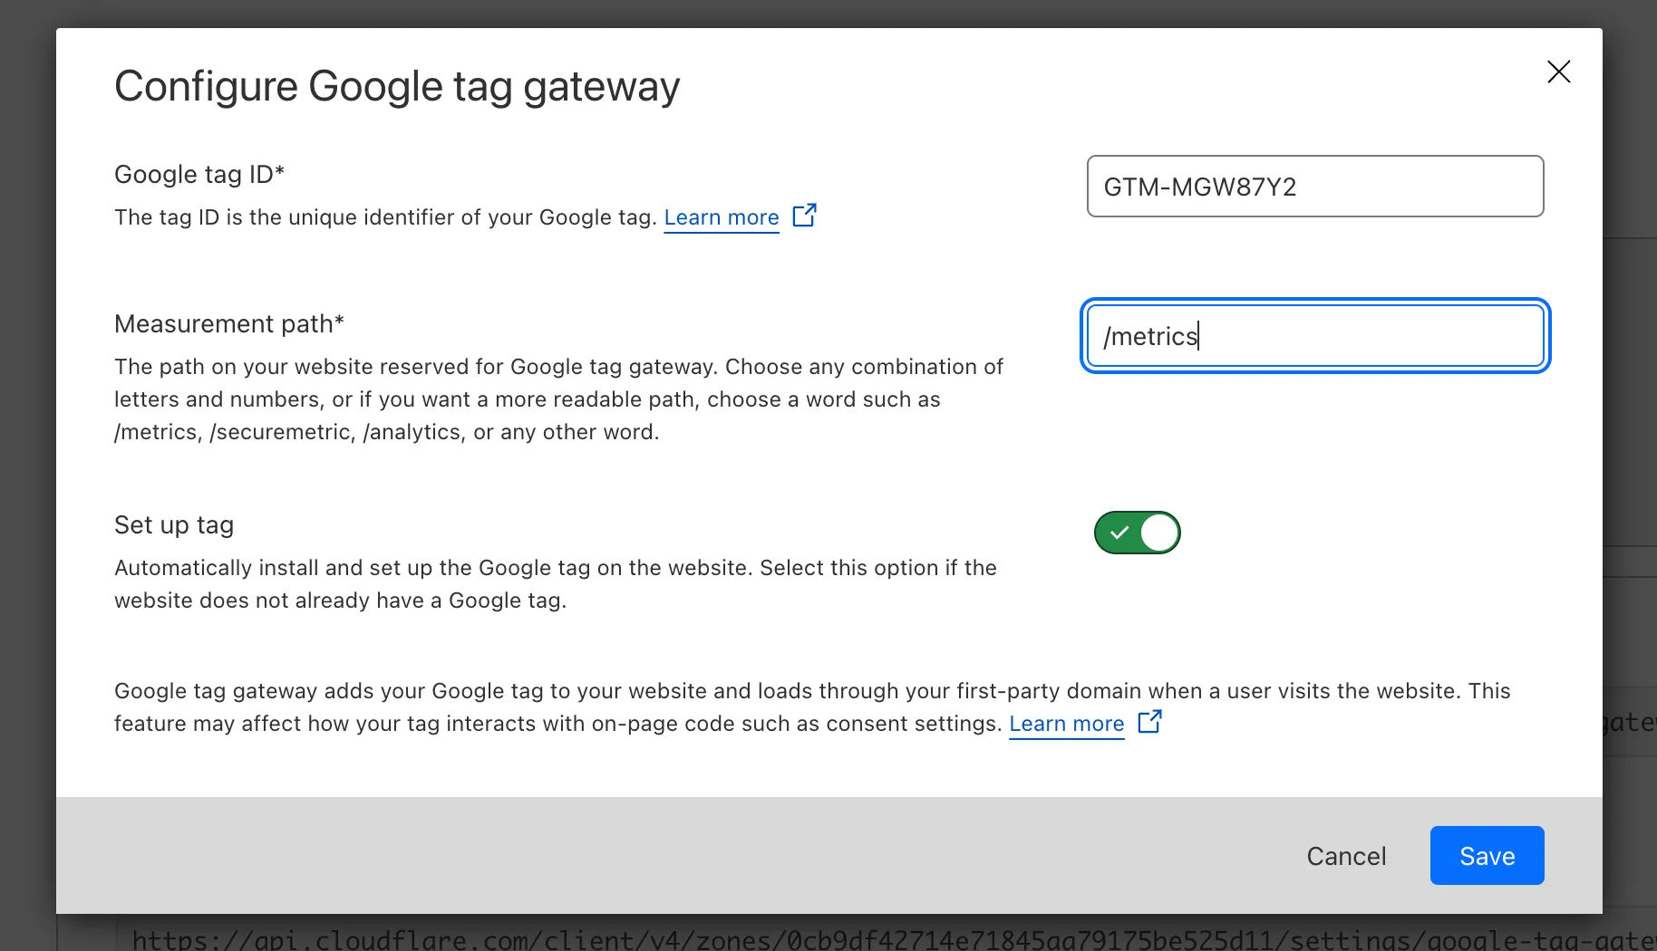Click external link icon after consent settings Learn more
This screenshot has width=1657, height=951.
1149,722
